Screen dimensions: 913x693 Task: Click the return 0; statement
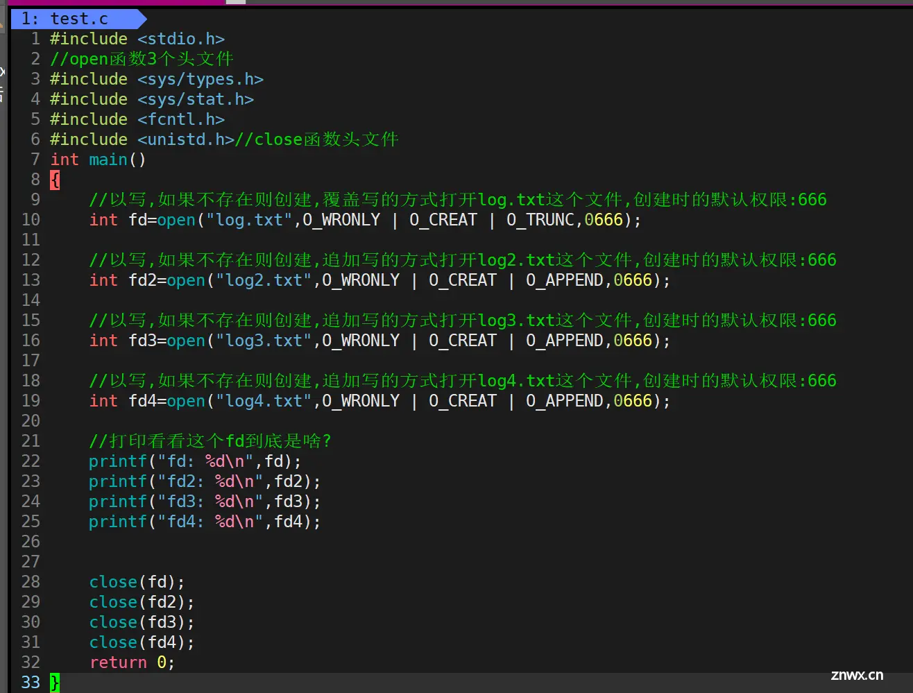pyautogui.click(x=132, y=662)
